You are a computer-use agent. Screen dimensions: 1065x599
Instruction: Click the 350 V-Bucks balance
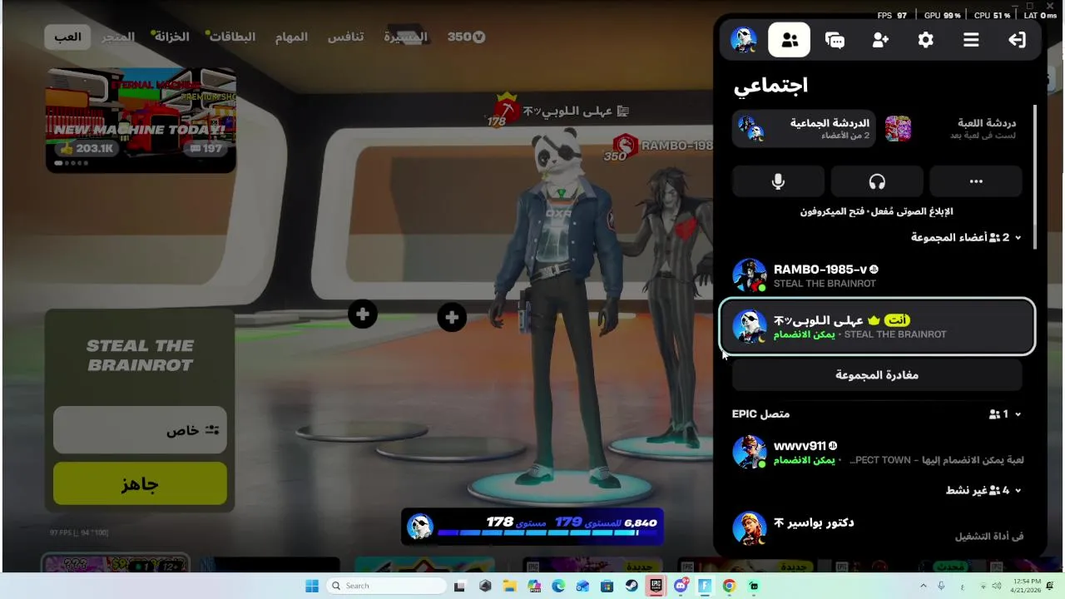(x=466, y=37)
